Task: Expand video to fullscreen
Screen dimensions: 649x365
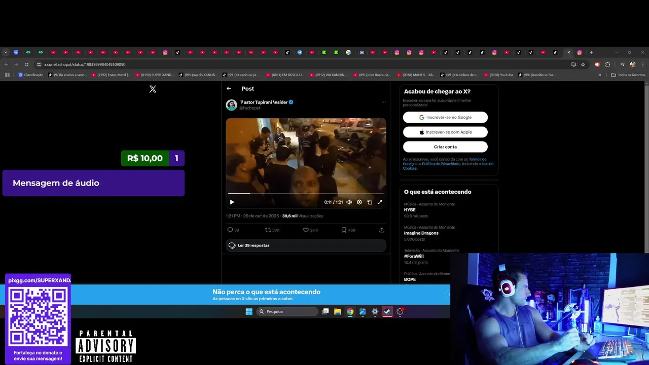Action: pos(379,202)
